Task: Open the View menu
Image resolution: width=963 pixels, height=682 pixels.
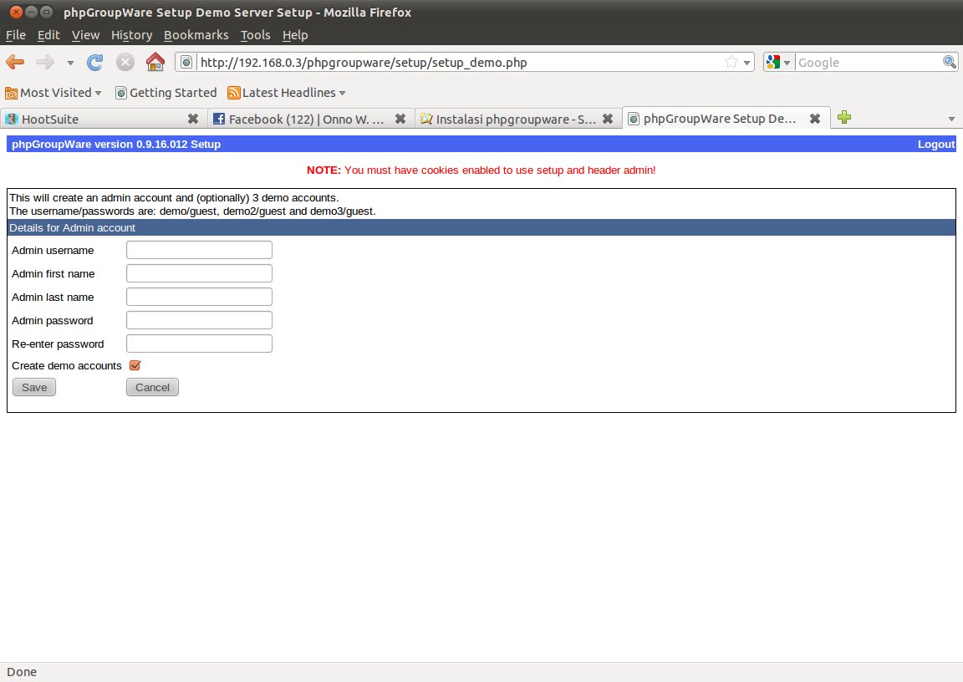Action: tap(85, 35)
